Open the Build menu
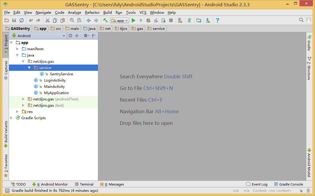Image resolution: width=315 pixels, height=196 pixels. point(107,13)
